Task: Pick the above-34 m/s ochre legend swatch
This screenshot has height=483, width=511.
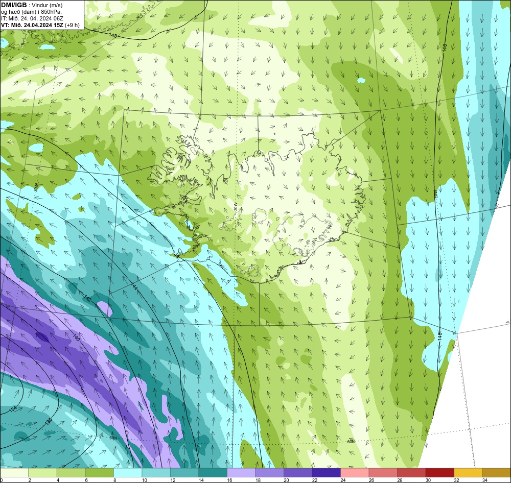Action: tap(496, 473)
